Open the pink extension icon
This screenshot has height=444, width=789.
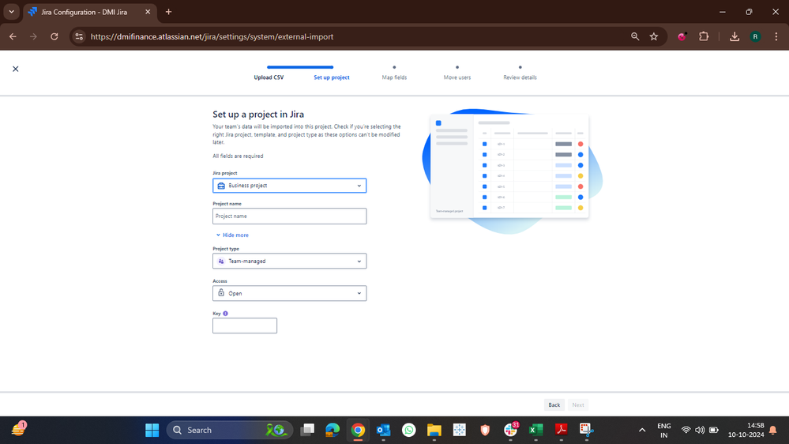click(x=682, y=37)
